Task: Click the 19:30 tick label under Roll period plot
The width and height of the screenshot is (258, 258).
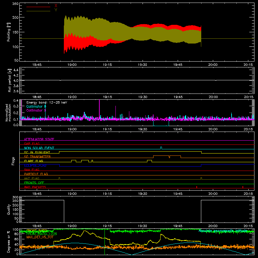Action: tap(143, 97)
